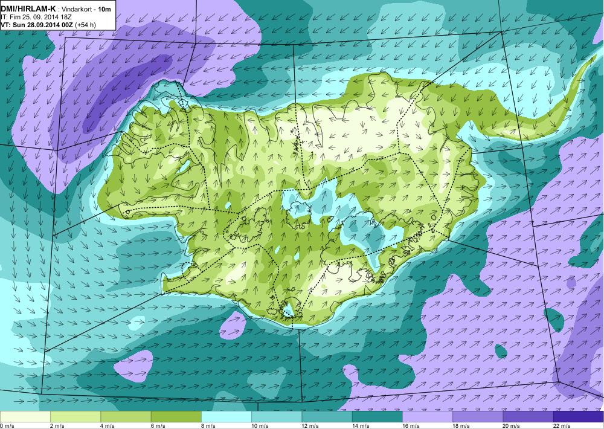604x429 pixels.
Task: Click the 'VT: Sun 28.09.2014 00Z' valid time
Action: (x=37, y=25)
